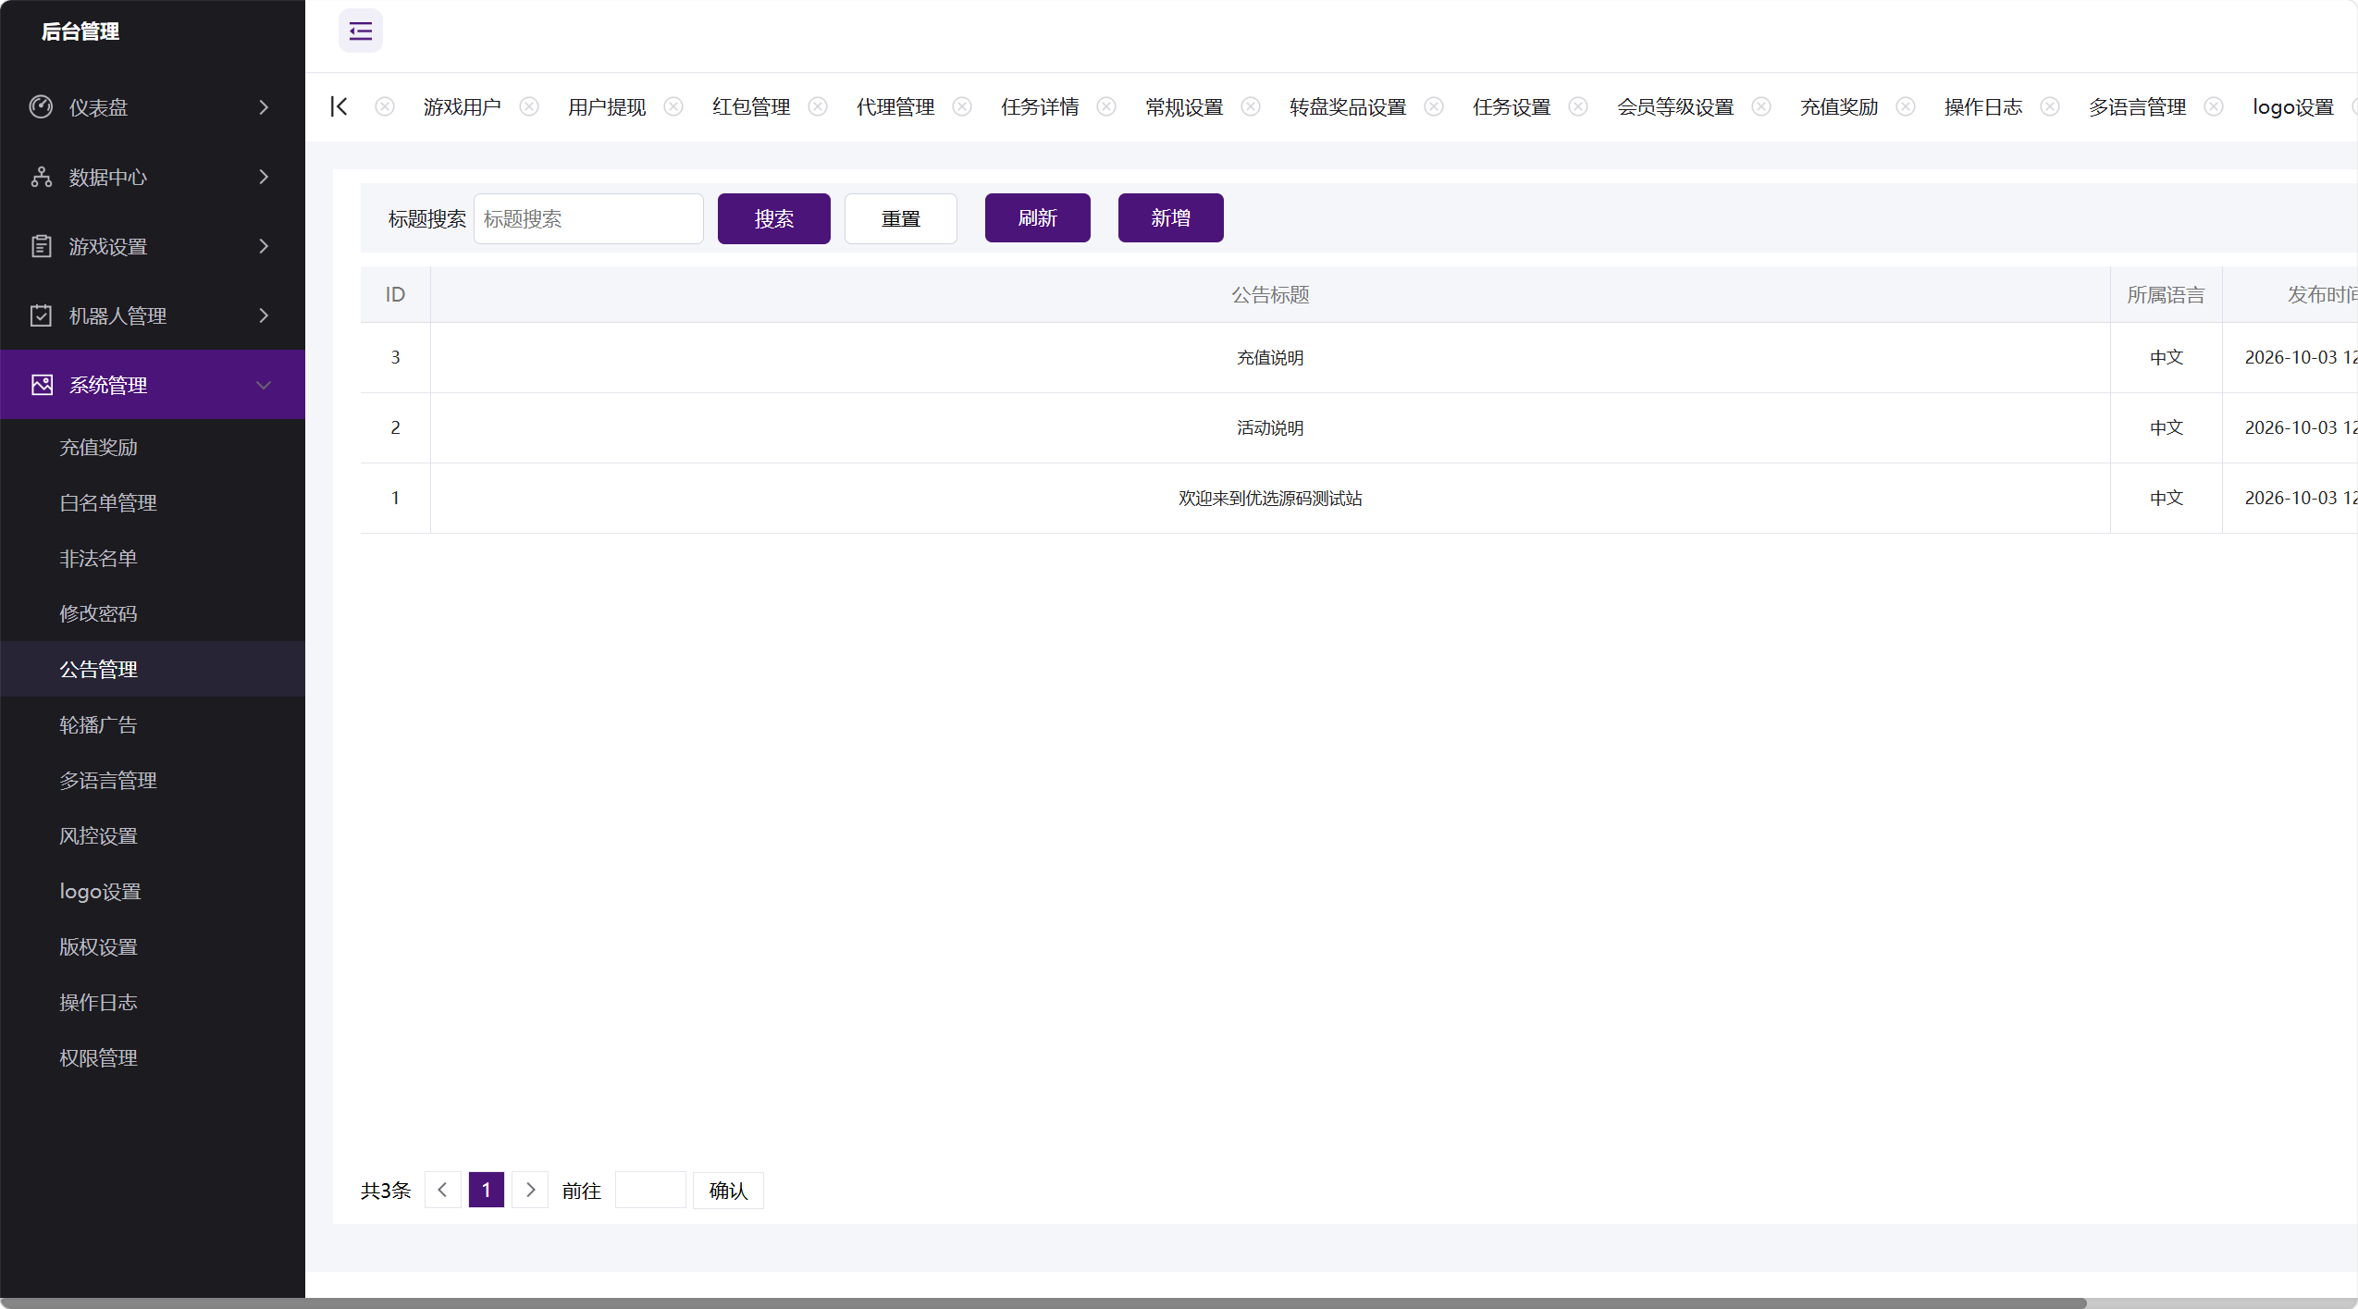Close the 多语言管理 tab

pyautogui.click(x=2214, y=106)
